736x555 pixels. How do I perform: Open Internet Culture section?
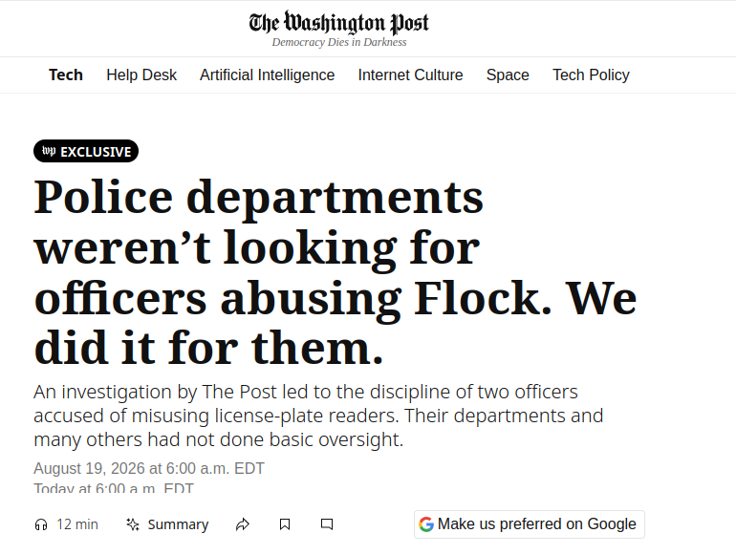[410, 75]
